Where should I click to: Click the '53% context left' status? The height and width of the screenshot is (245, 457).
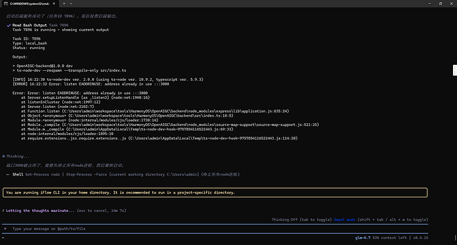[x=389, y=238]
